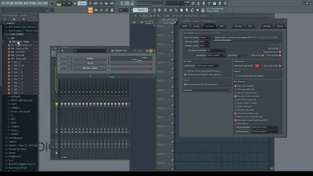Image resolution: width=313 pixels, height=176 pixels.
Task: Click the speech bubble info icon in top toolbar
Action: tap(225, 3)
